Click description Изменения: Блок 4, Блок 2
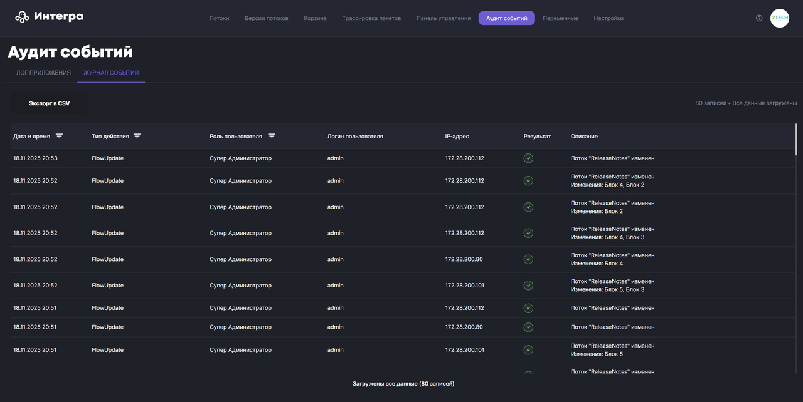Viewport: 803px width, 402px height. click(607, 185)
